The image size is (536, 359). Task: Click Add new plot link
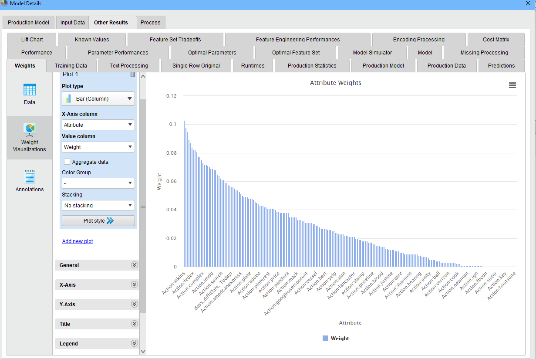click(78, 241)
